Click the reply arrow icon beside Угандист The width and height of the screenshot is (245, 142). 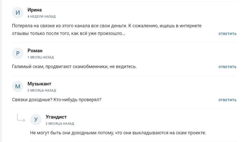(x=21, y=118)
